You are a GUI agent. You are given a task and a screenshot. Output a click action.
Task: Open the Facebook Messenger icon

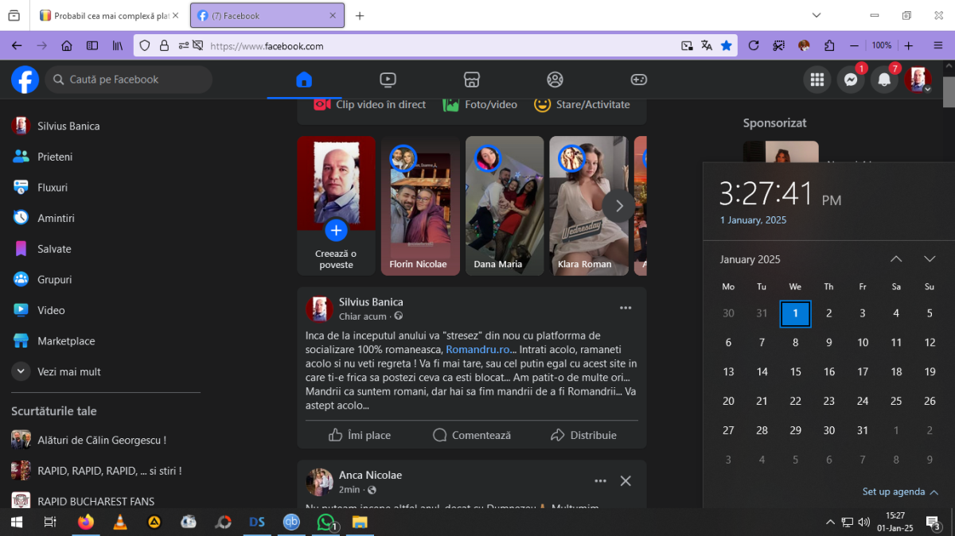click(850, 80)
